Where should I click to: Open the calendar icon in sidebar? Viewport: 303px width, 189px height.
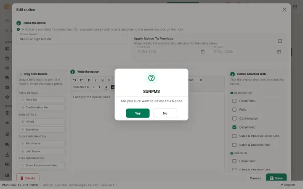pyautogui.click(x=7, y=58)
